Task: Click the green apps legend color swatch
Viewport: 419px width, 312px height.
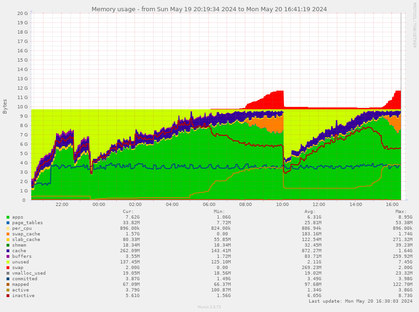Action: pyautogui.click(x=8, y=217)
